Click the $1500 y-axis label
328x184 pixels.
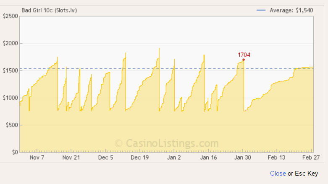point(10,70)
